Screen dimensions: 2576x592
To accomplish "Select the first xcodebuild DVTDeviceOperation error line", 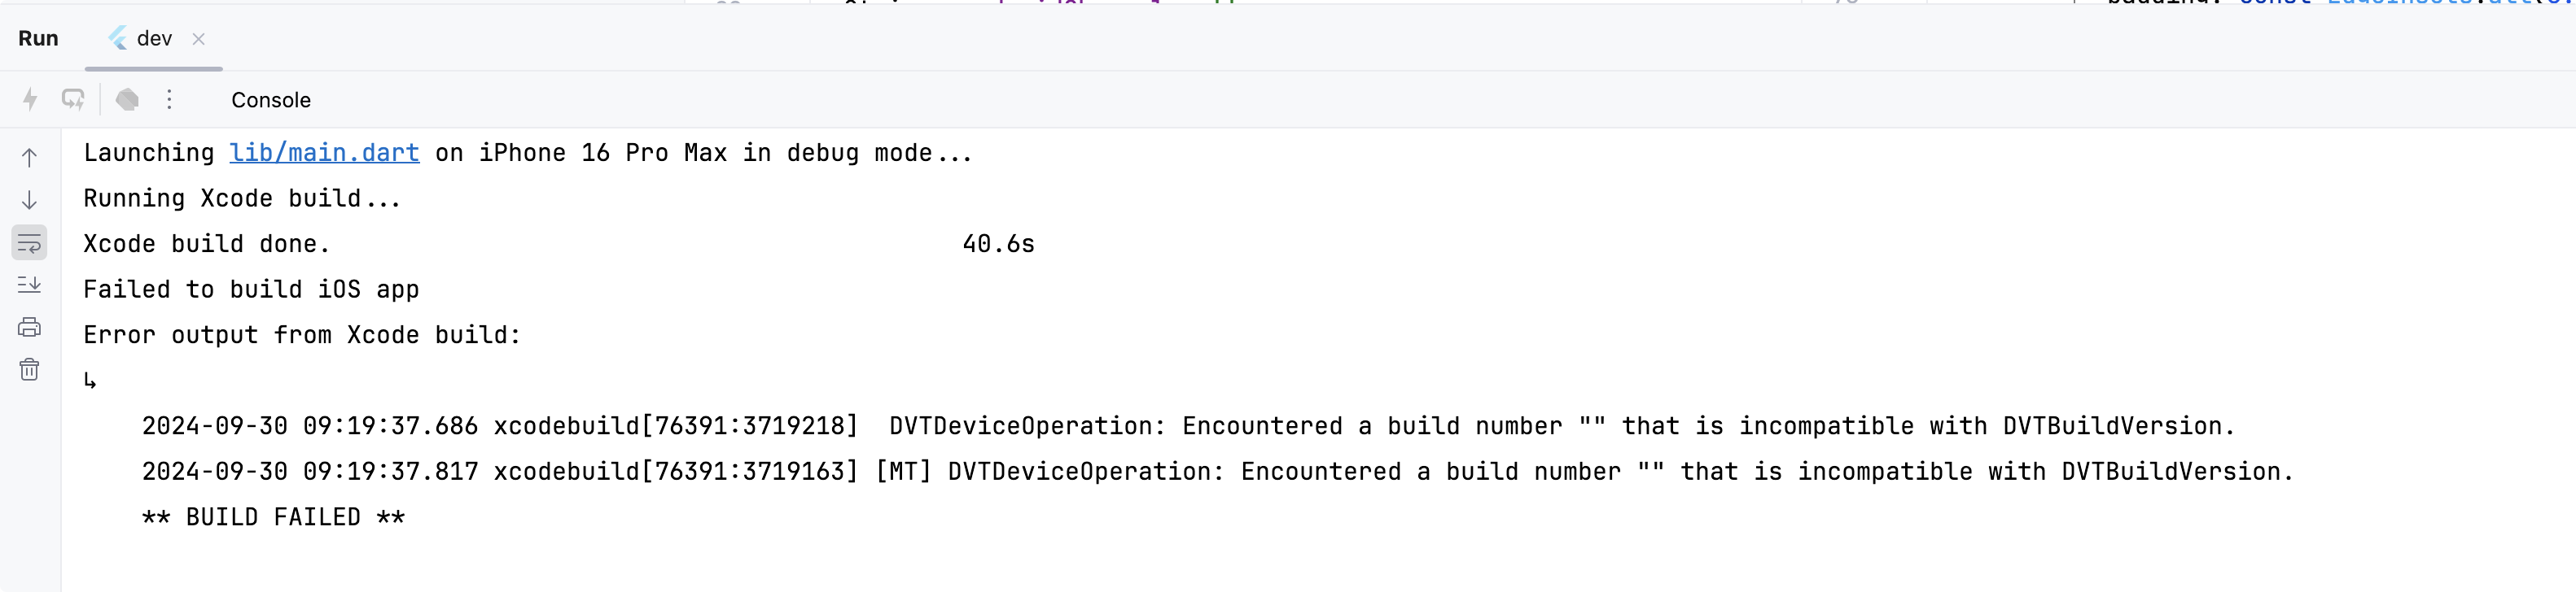I will (x=1188, y=426).
